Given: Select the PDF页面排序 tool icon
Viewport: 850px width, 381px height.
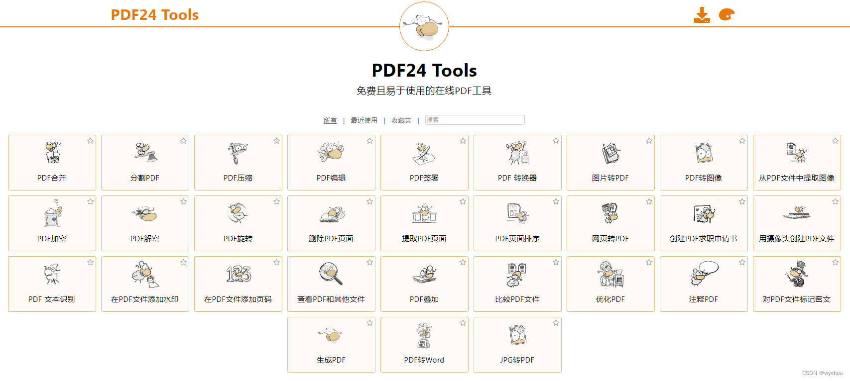Looking at the screenshot, I should 517,213.
